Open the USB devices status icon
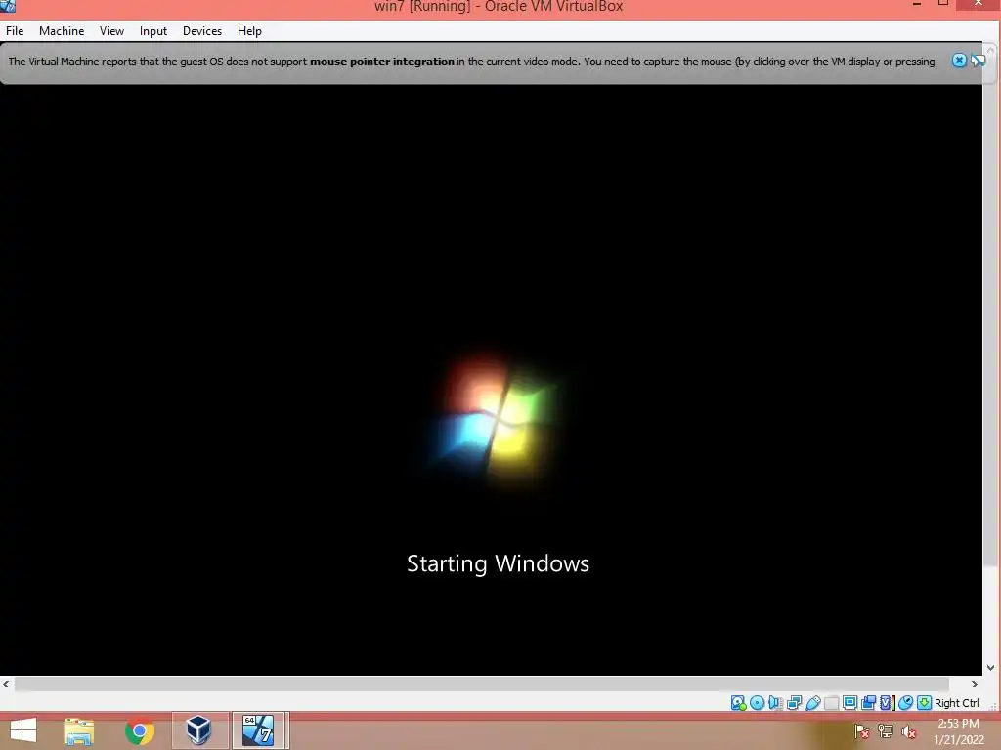 812,703
